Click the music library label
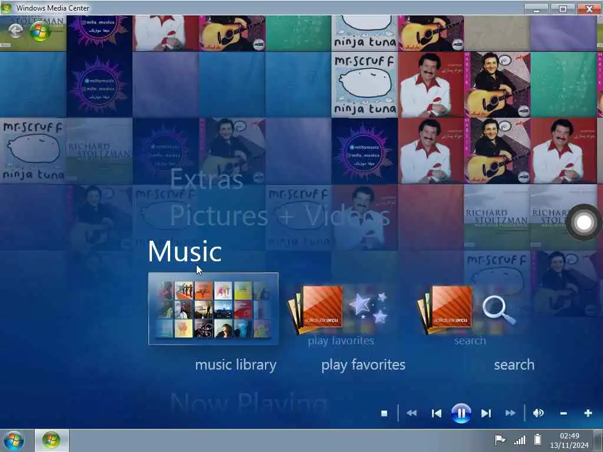Image resolution: width=603 pixels, height=452 pixels. pyautogui.click(x=236, y=365)
